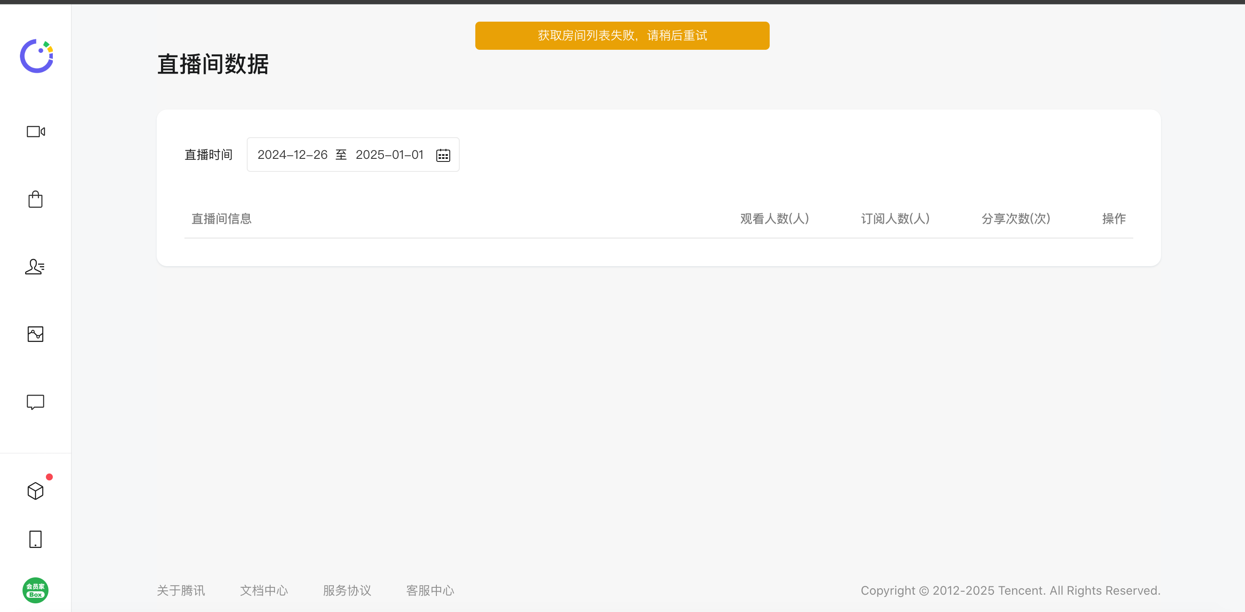Click the green Box account avatar
1245x612 pixels.
tap(35, 590)
